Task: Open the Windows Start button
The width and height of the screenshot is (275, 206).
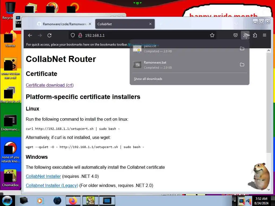Action: [7, 201]
